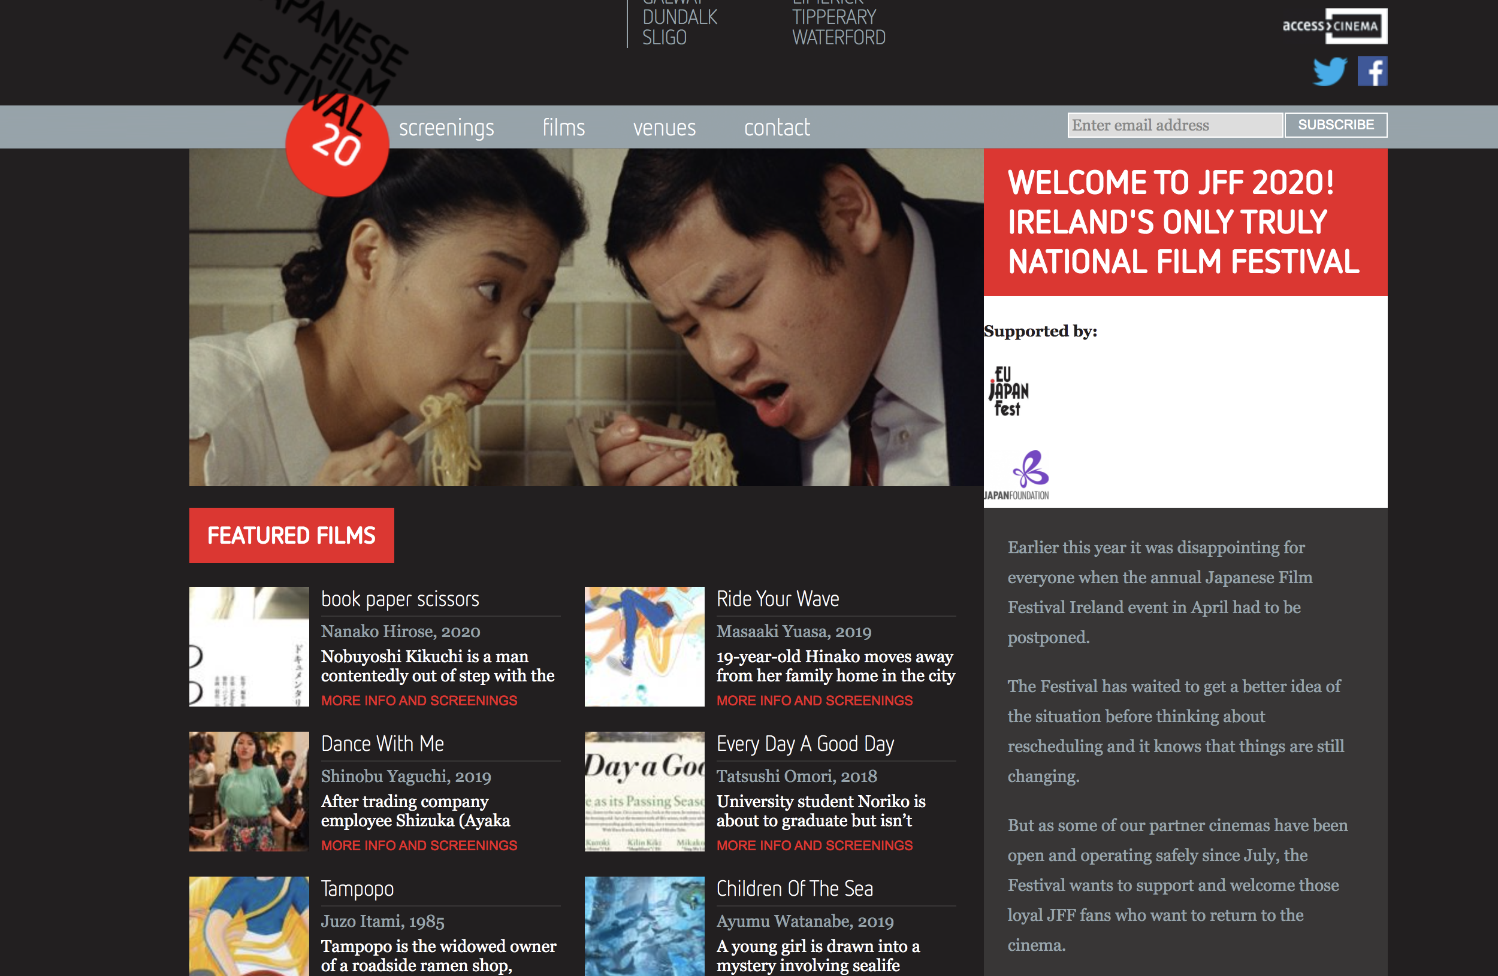Viewport: 1498px width, 976px height.
Task: Open Ride Your Wave poster thumbnail
Action: point(645,647)
